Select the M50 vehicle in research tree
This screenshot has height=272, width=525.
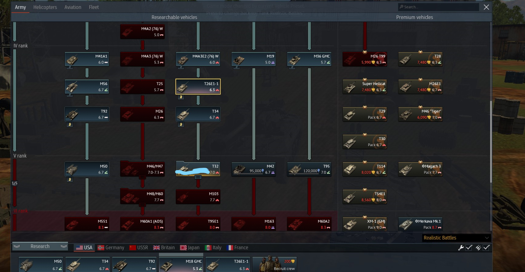coord(87,169)
